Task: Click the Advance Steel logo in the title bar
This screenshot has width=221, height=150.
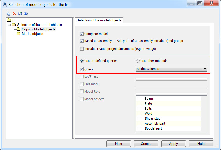Action: (4, 4)
